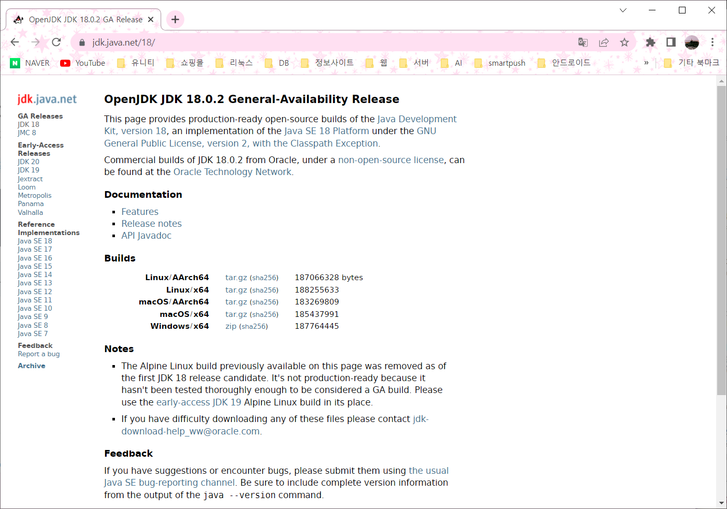Open the Java SE 11 reference implementation
This screenshot has height=509, width=727.
35,300
